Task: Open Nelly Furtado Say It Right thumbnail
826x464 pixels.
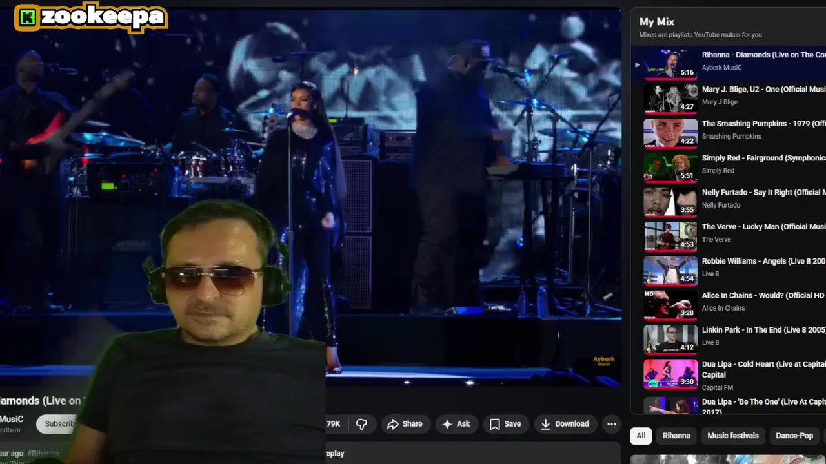Action: point(670,202)
